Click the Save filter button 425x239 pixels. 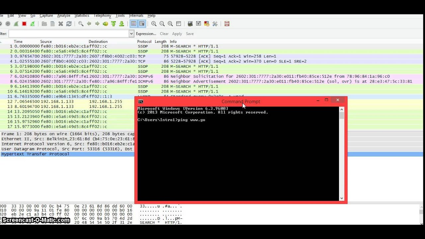(190, 34)
